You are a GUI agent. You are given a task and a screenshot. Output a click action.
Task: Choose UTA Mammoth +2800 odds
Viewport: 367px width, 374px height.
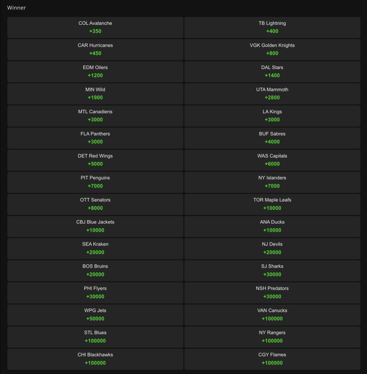coord(272,94)
